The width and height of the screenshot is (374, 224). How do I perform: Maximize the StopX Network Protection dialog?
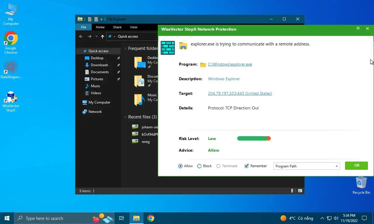coord(358,28)
